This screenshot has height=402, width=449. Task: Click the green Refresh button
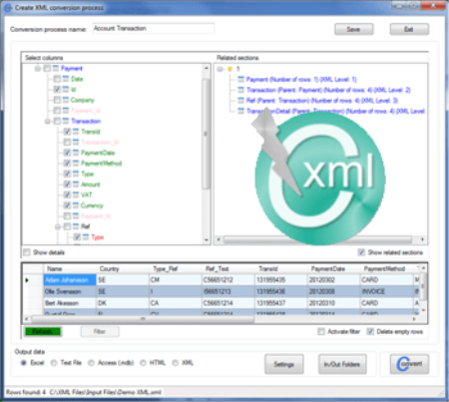point(43,331)
